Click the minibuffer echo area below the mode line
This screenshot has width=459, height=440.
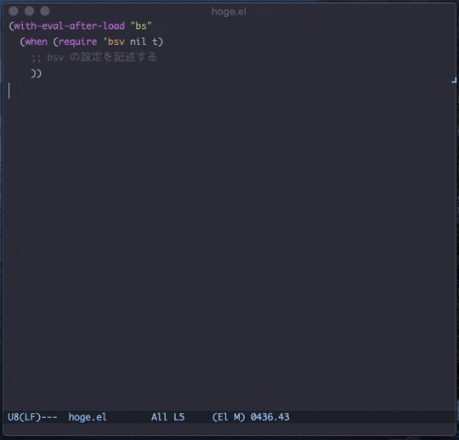pyautogui.click(x=229, y=429)
